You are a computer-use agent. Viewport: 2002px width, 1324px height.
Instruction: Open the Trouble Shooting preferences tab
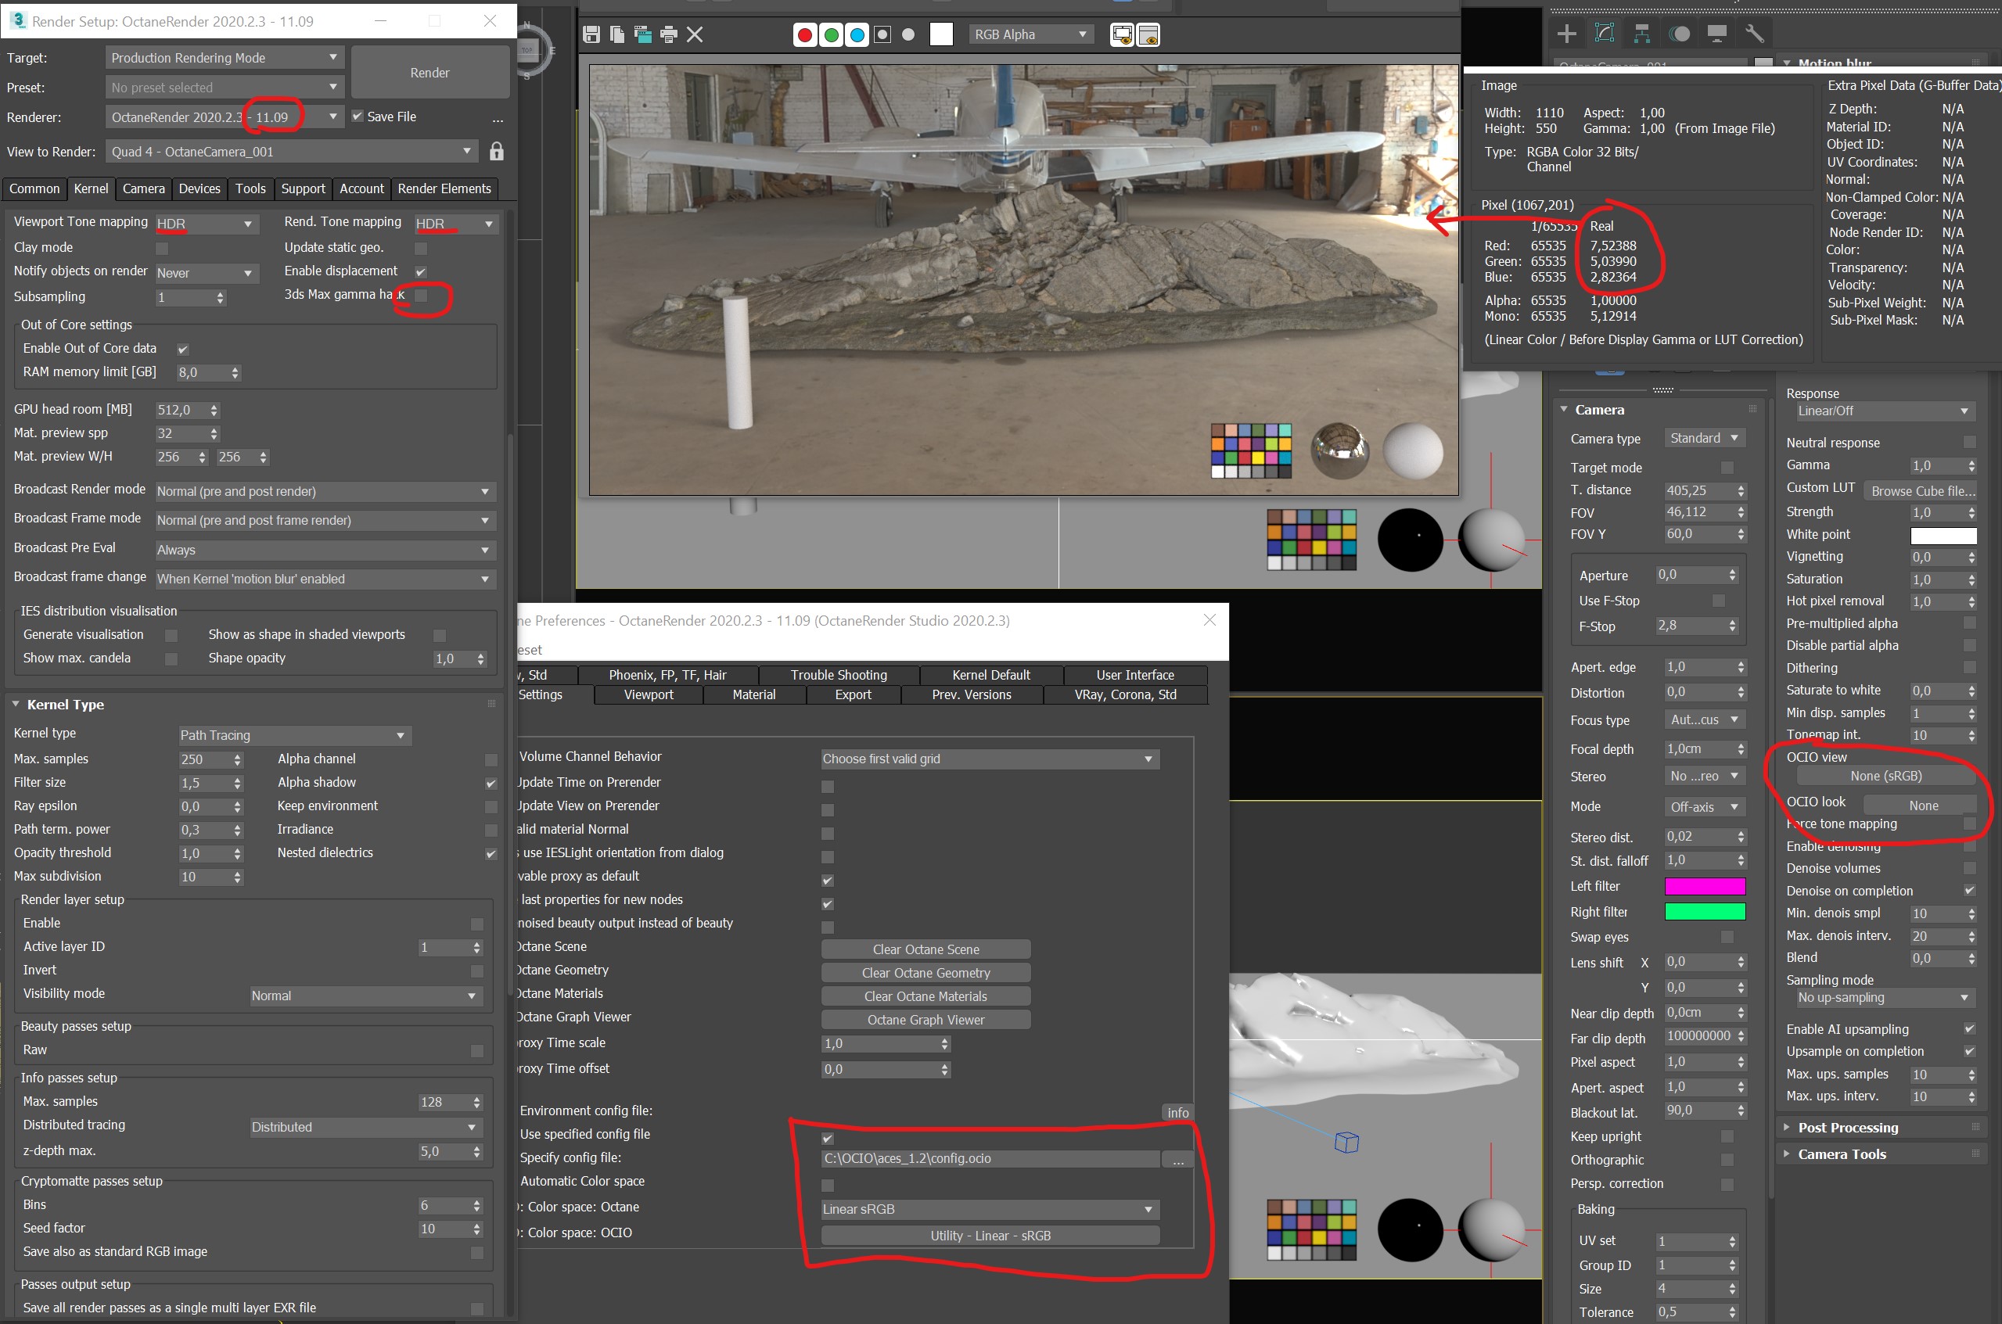click(838, 675)
